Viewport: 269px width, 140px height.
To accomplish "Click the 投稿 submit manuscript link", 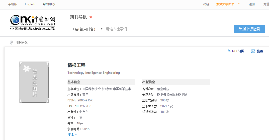I will click(260, 51).
